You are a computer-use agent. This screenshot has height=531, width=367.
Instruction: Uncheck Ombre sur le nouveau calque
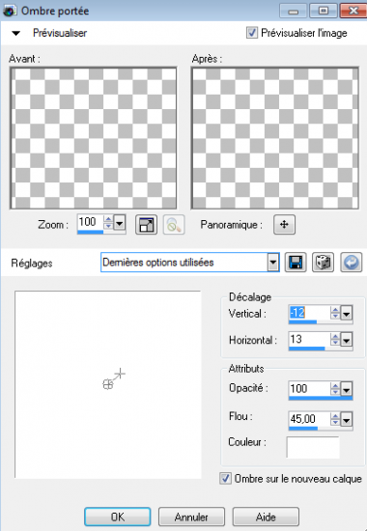coord(225,479)
